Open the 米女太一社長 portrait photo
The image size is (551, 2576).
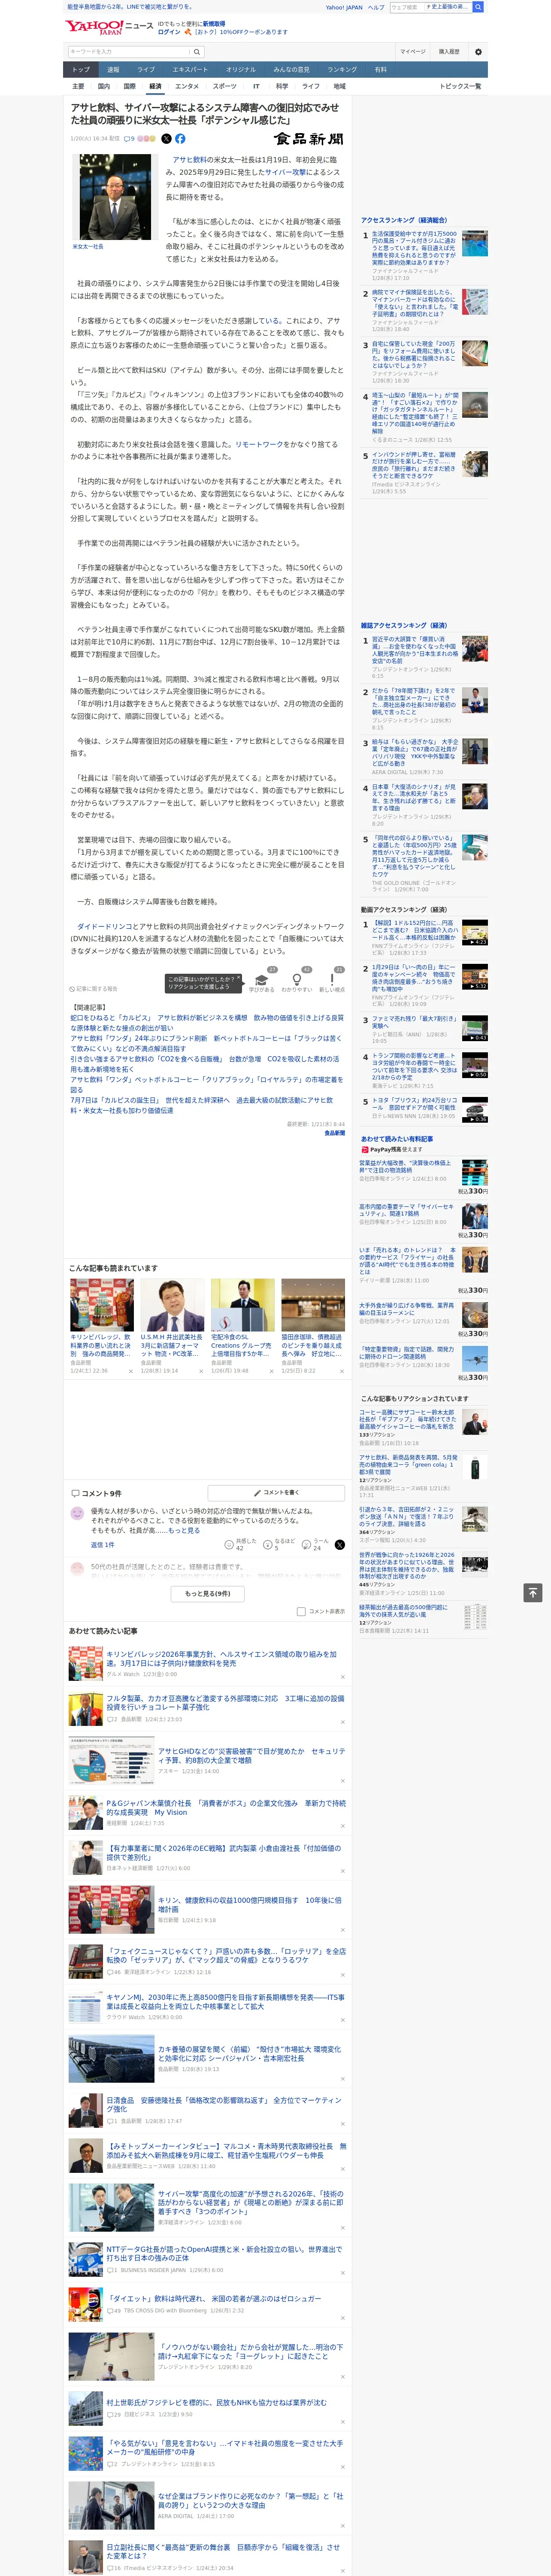point(114,197)
